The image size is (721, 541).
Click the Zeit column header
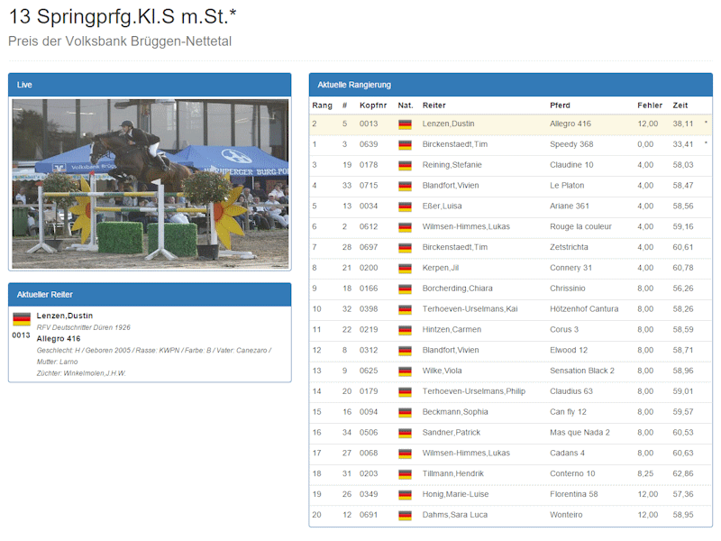680,105
